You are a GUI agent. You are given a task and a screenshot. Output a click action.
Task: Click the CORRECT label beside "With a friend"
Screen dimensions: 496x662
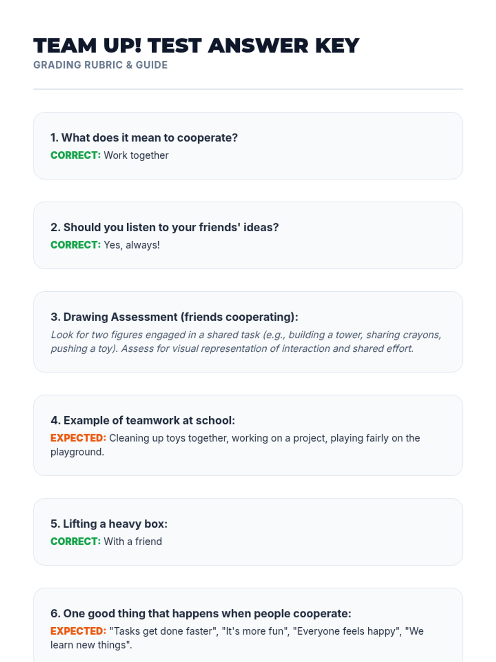click(x=75, y=542)
